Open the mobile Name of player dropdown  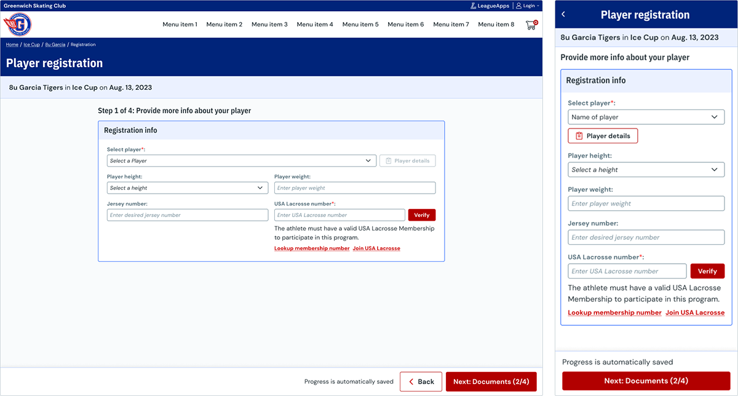point(646,117)
